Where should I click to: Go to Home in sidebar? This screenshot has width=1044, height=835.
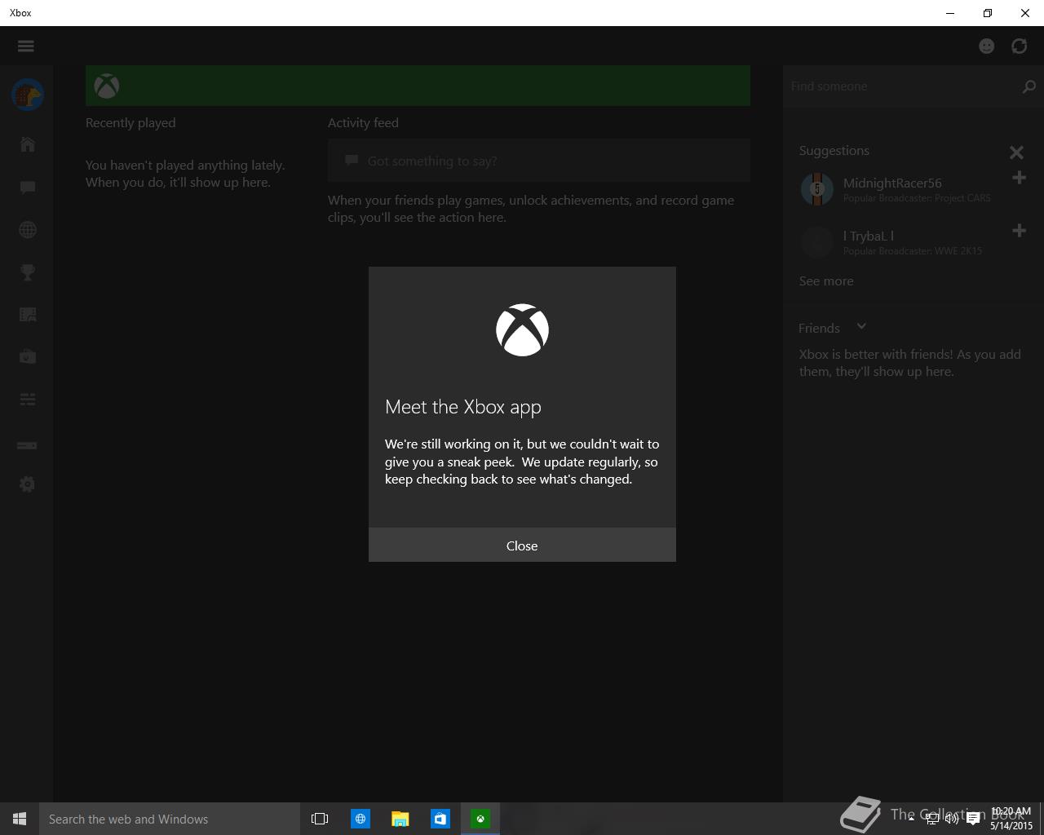point(27,144)
